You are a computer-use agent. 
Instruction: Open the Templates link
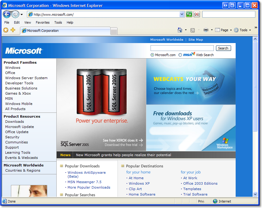[192, 189]
